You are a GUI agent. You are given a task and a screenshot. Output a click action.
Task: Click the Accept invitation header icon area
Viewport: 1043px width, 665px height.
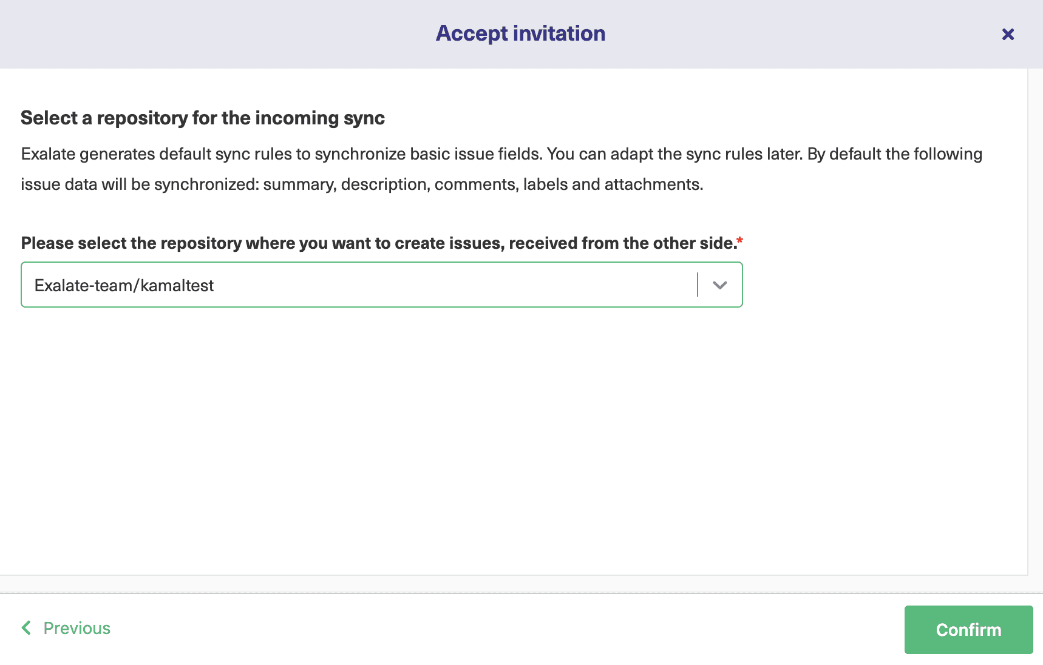coord(520,33)
